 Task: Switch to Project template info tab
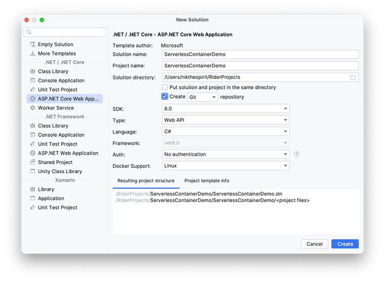[x=206, y=181]
